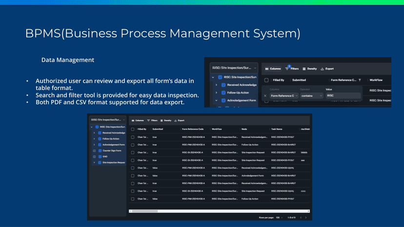This screenshot has width=404, height=227.
Task: Select the Site Inspection Request tree item
Action: coord(113,163)
